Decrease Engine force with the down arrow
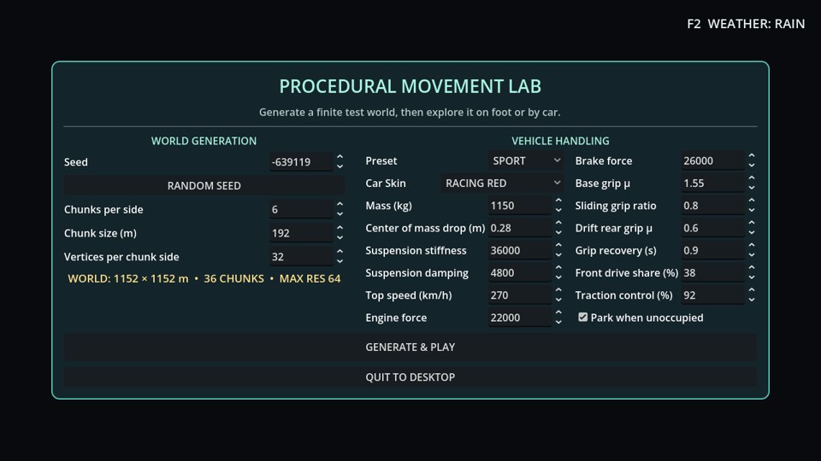Screen dimensions: 821x461 tap(558, 323)
